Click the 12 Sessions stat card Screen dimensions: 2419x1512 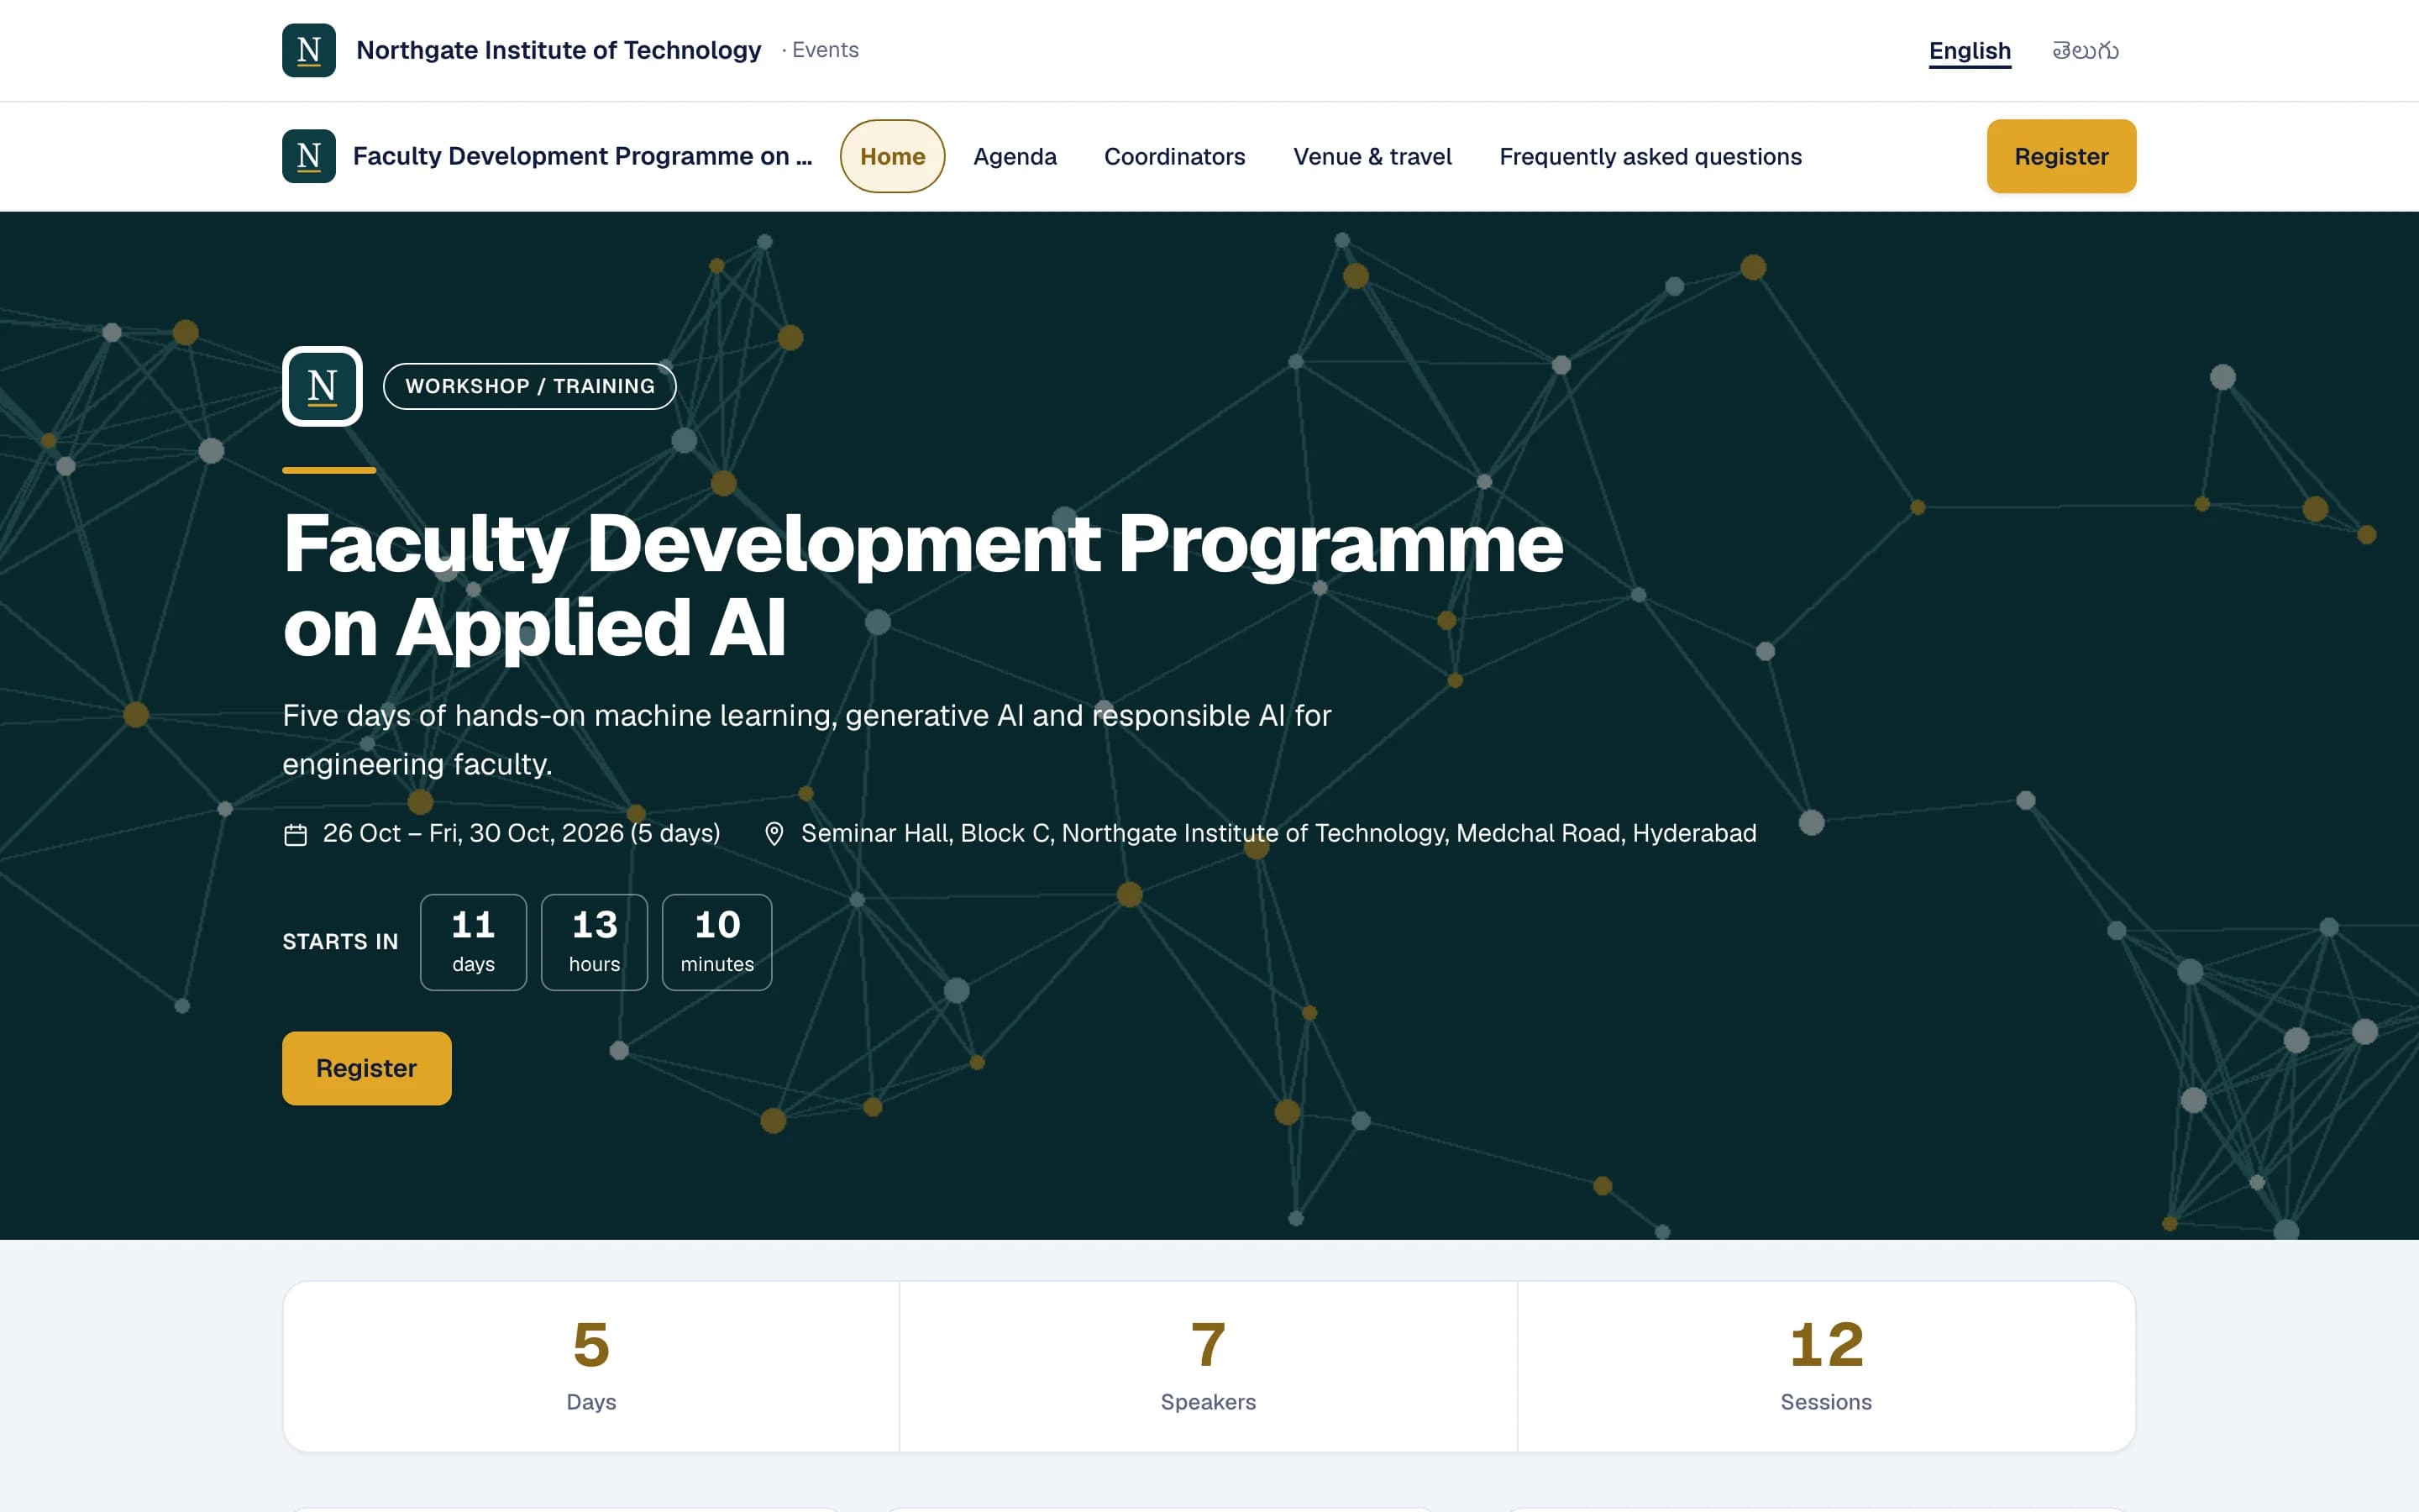(x=1826, y=1366)
